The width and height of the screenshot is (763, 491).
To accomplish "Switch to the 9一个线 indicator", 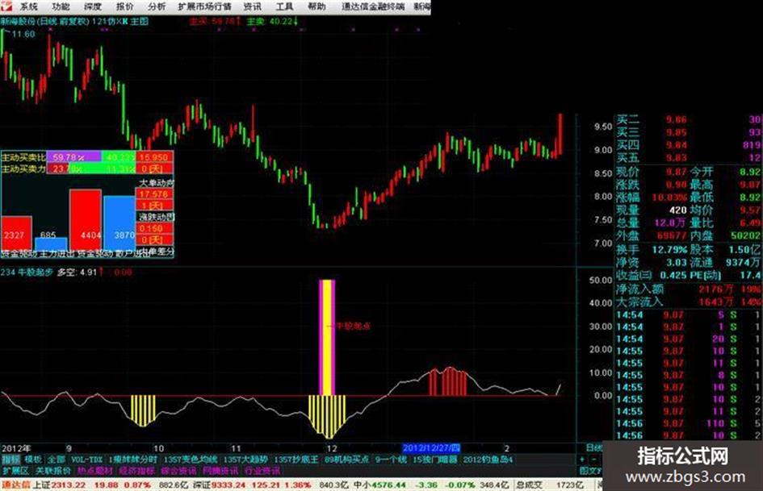I will pos(391,460).
